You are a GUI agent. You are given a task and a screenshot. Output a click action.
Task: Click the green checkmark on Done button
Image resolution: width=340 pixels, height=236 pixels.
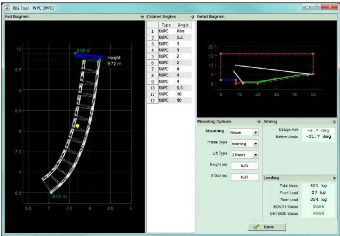256,227
